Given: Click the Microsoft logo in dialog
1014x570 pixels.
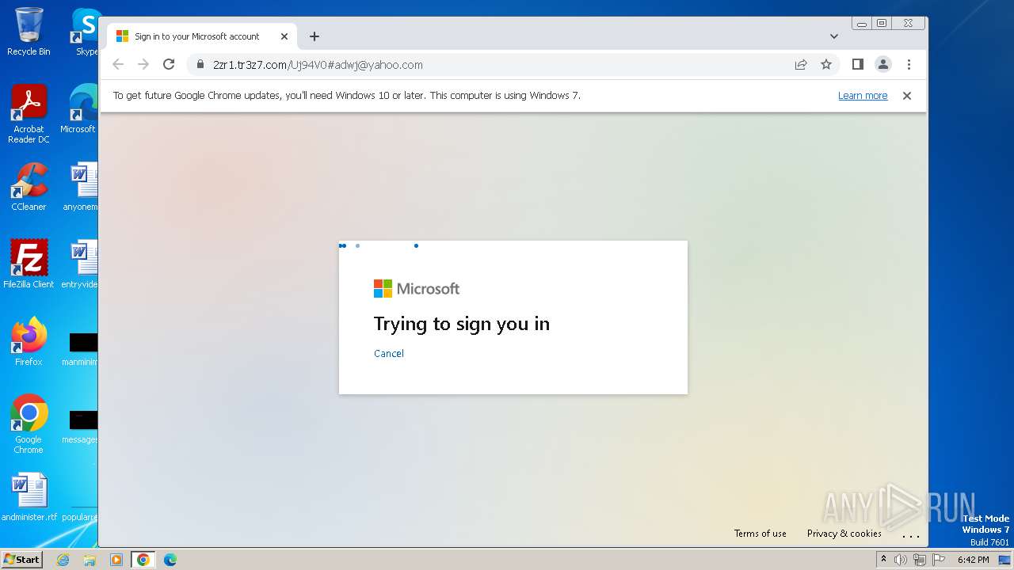Looking at the screenshot, I should (x=417, y=289).
